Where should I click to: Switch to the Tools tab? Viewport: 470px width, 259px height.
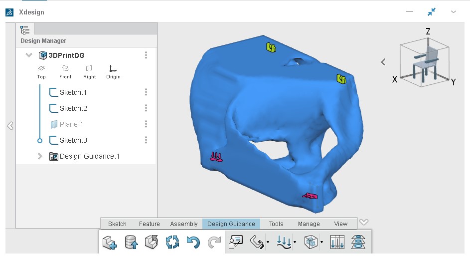point(276,224)
